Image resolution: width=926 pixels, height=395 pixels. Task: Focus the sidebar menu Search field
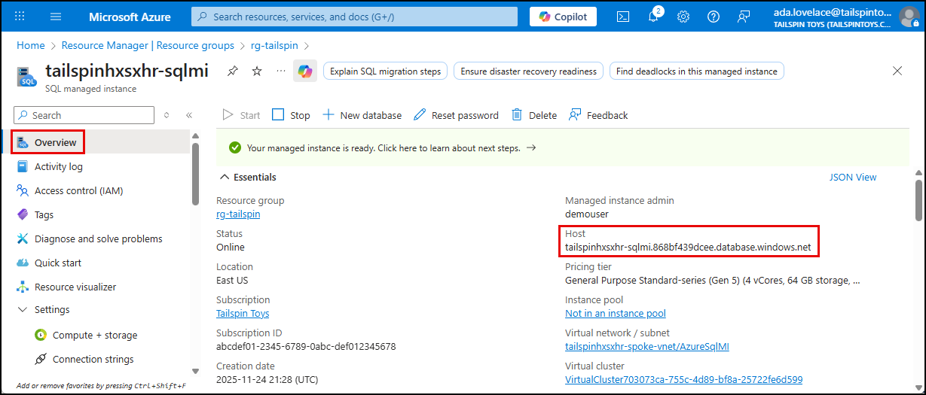(x=84, y=115)
